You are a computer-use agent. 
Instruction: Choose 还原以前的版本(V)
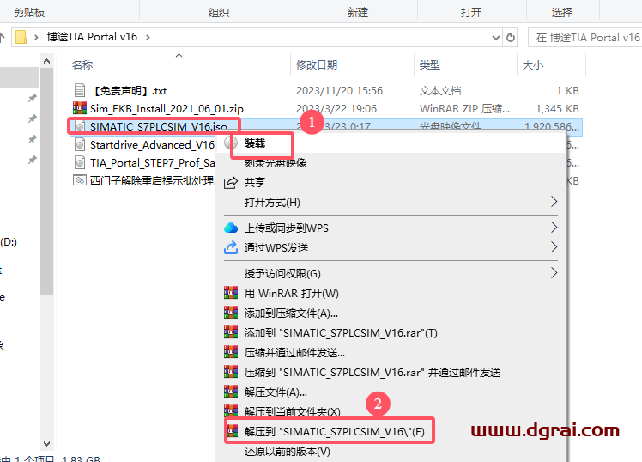[x=287, y=452]
